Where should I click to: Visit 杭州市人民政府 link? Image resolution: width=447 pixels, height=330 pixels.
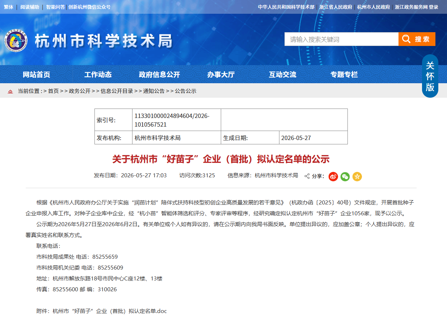[374, 7]
